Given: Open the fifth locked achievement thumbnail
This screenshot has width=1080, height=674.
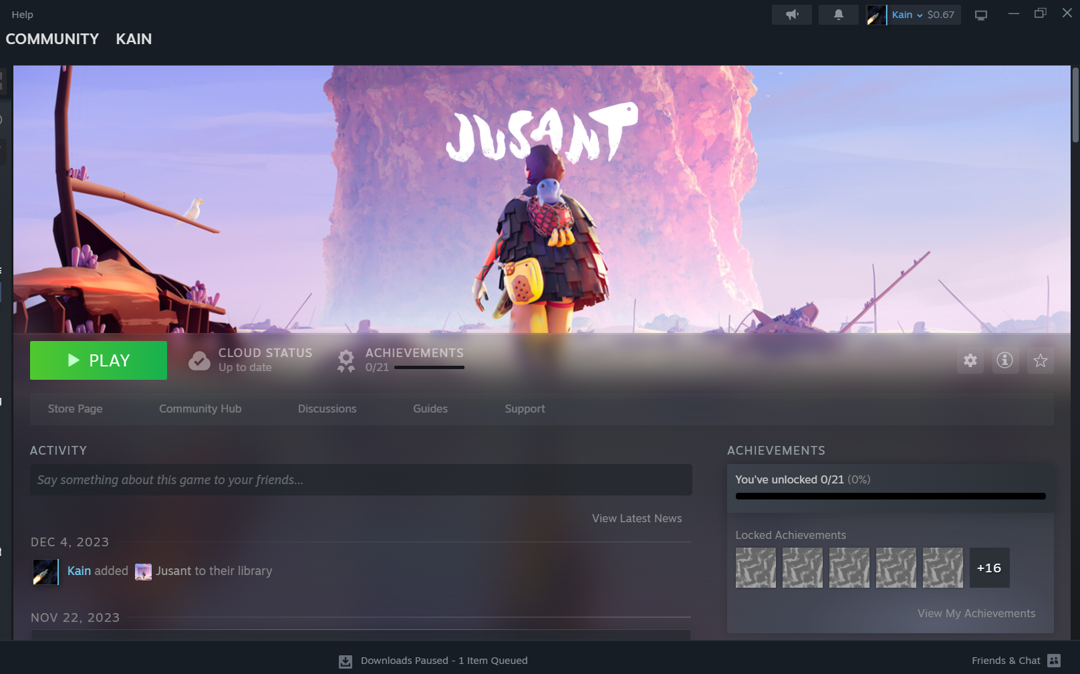Looking at the screenshot, I should point(943,568).
